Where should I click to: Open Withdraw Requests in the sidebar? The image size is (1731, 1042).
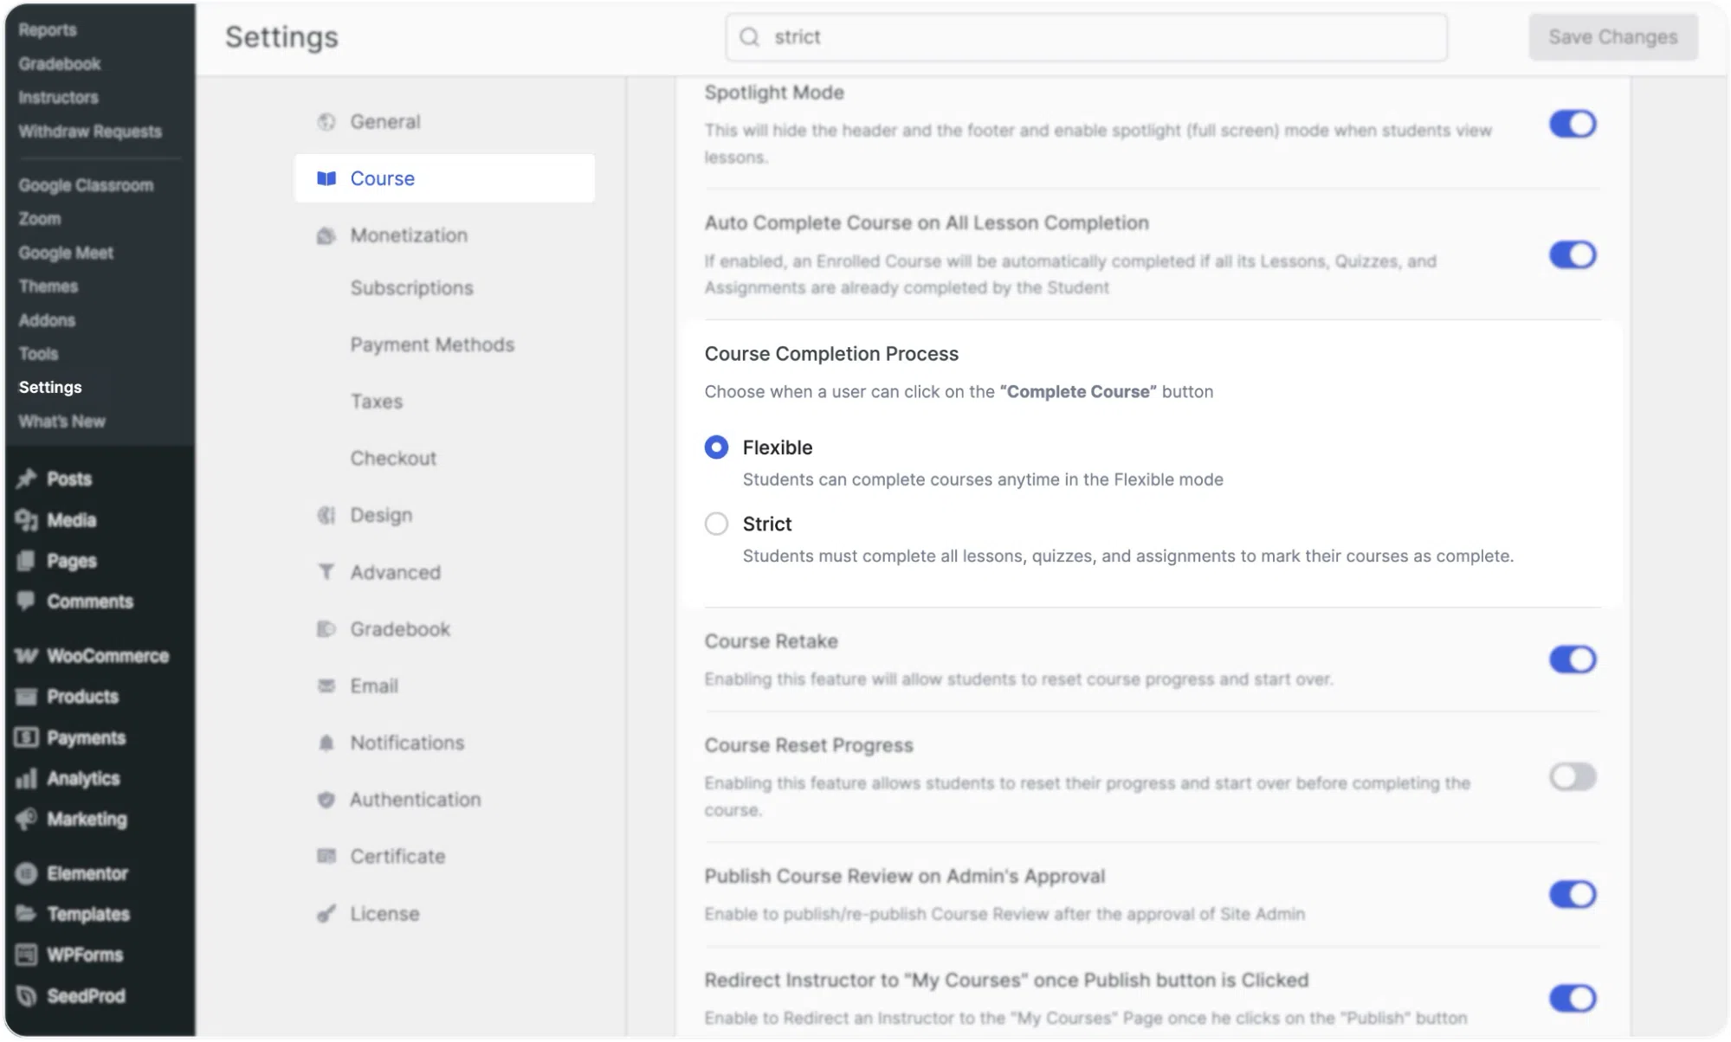click(90, 132)
